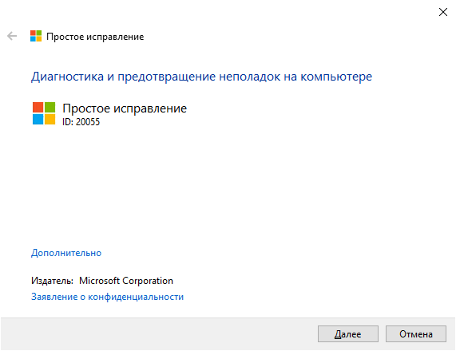Image resolution: width=456 pixels, height=351 pixels.
Task: Open the Заявление о конфиденциальности link
Action: [107, 297]
